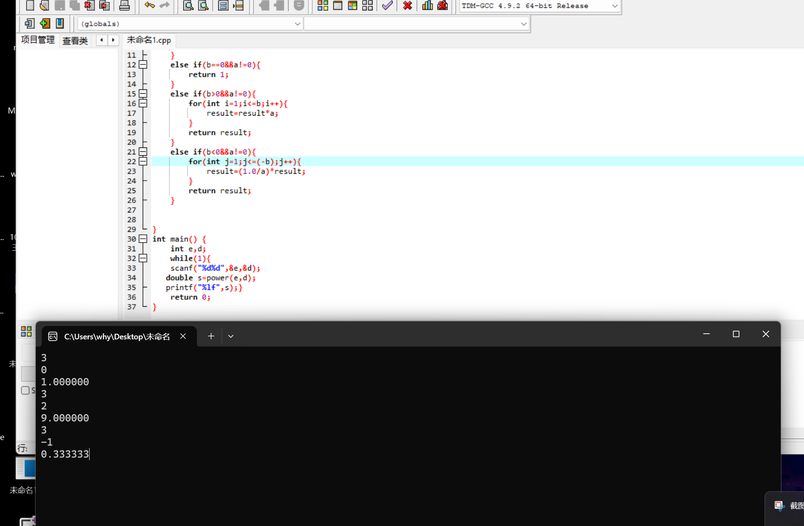Image resolution: width=804 pixels, height=526 pixels.
Task: Click 'double s=power(e,d);' on line 34
Action: [x=211, y=278]
